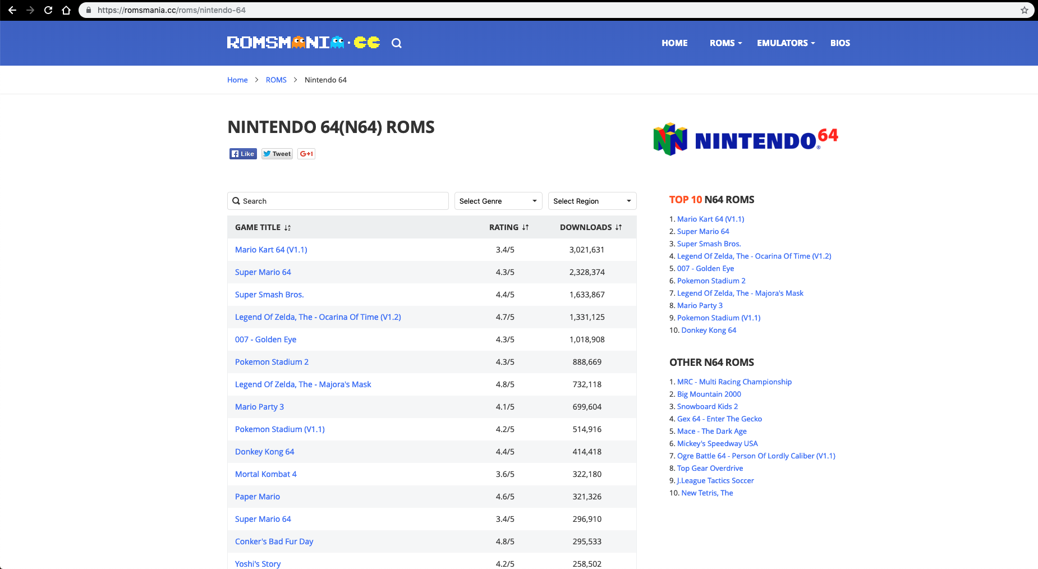Click the Home breadcrumb link
Screen dimensions: 1038x569
237,80
